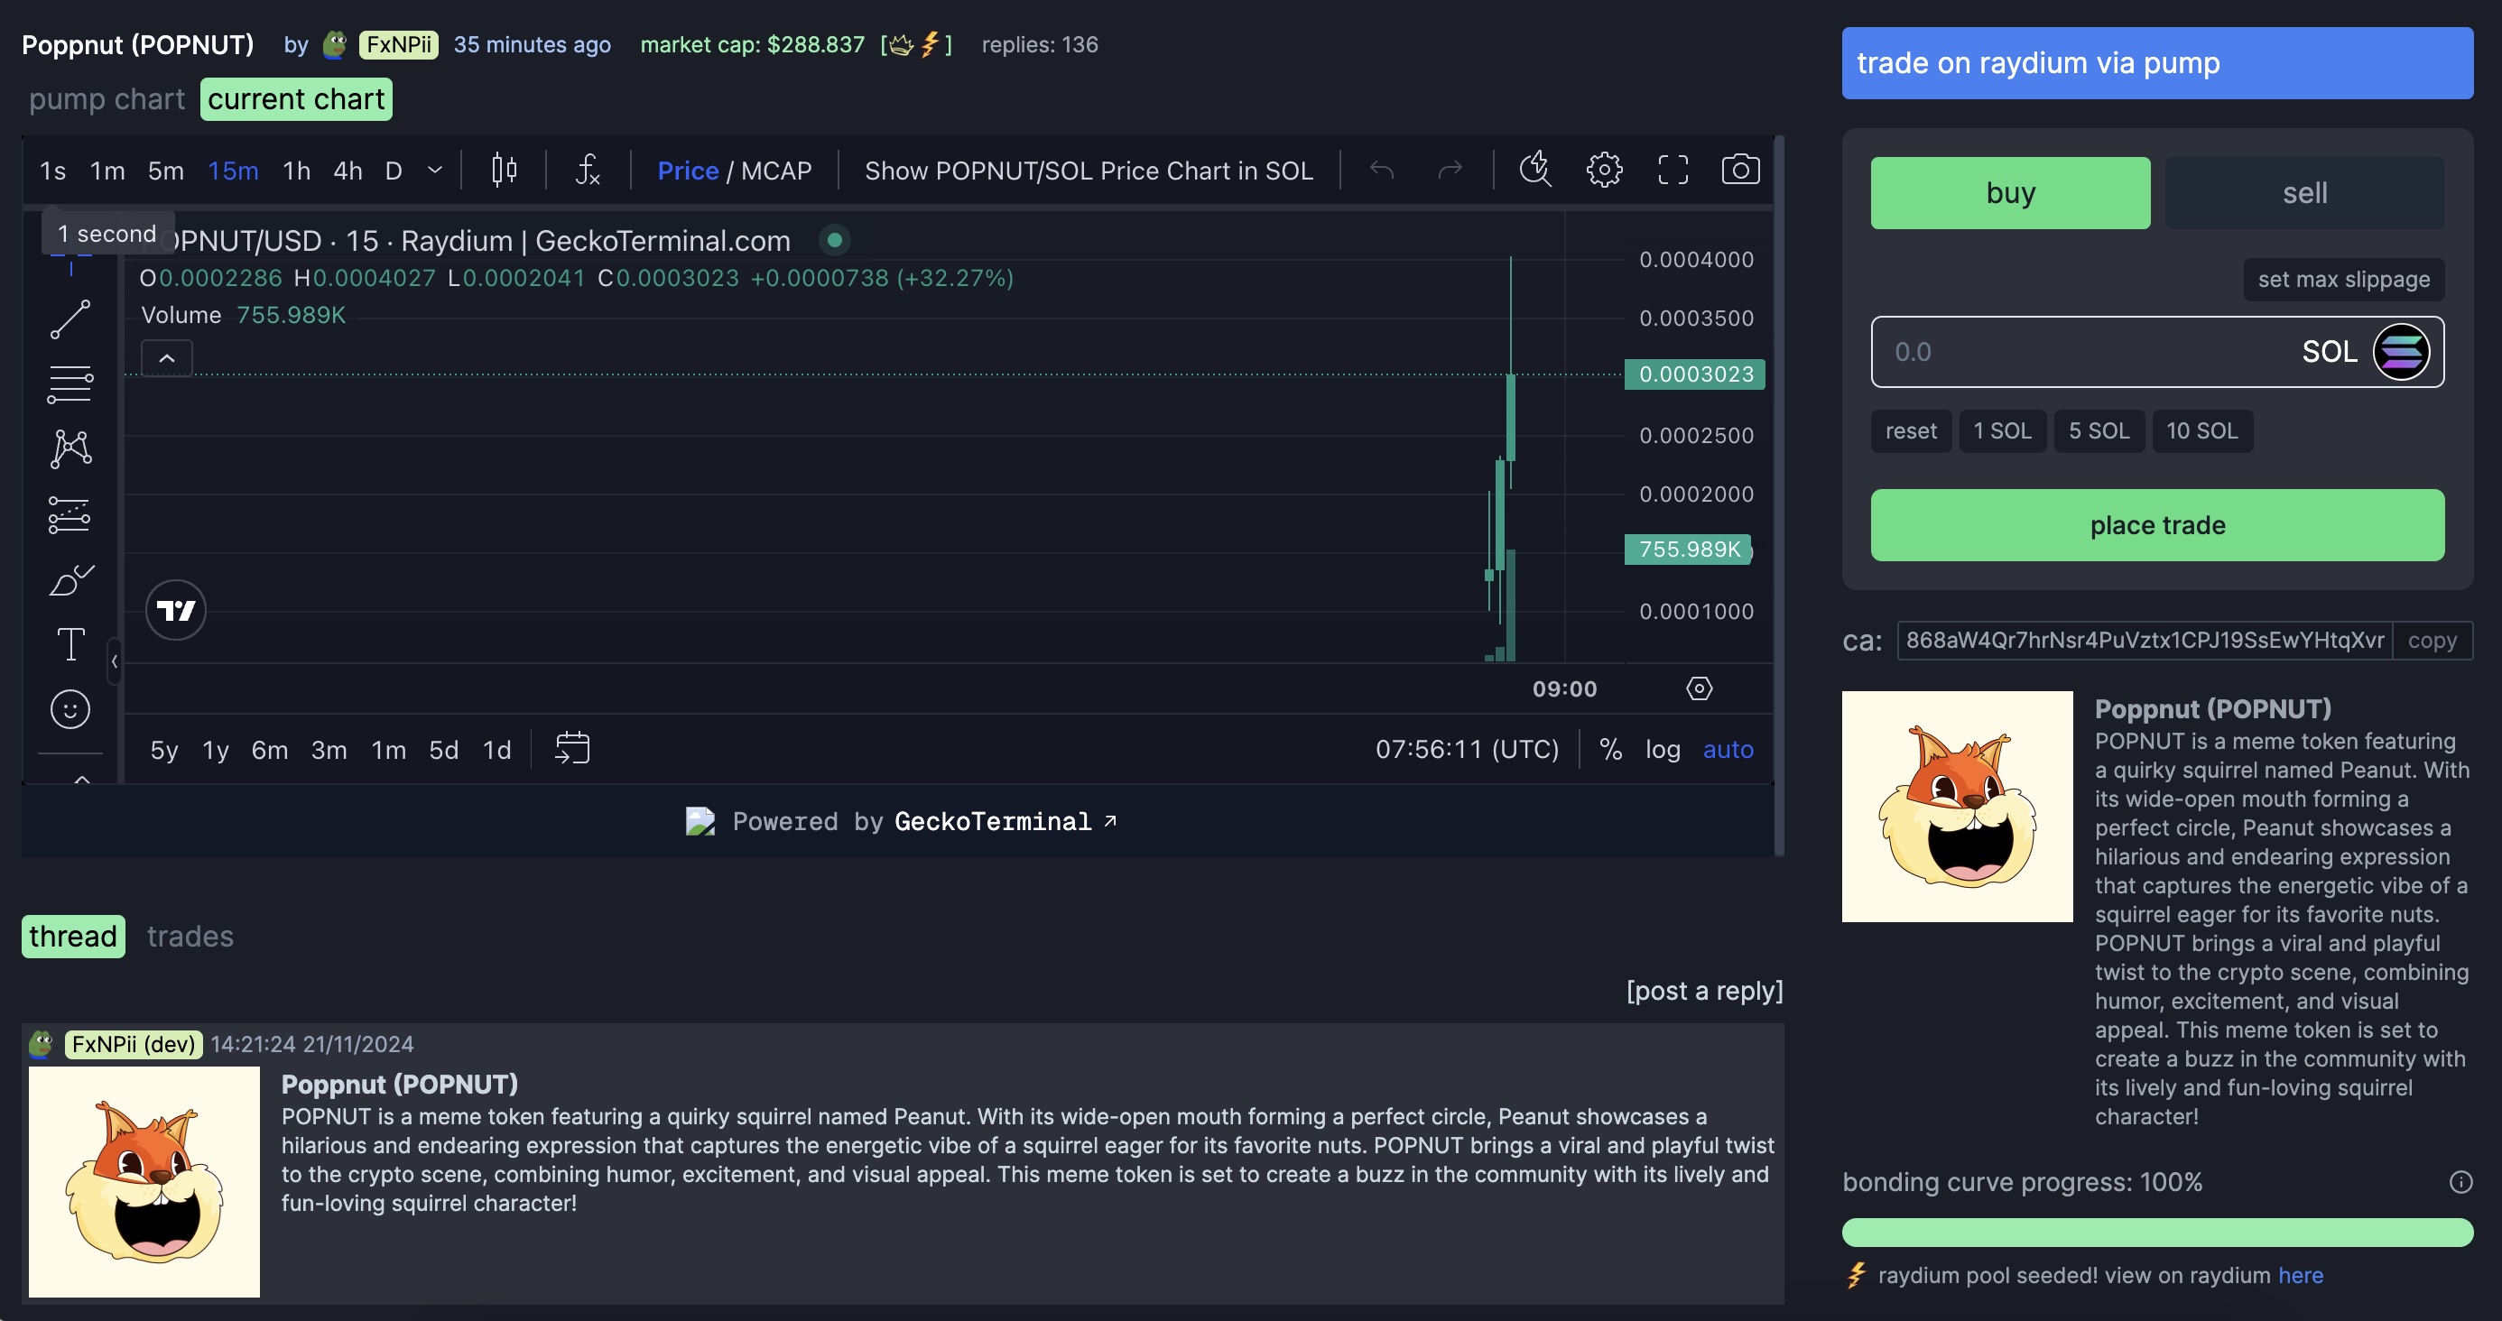The width and height of the screenshot is (2502, 1321).
Task: Open the candlestick chart style selector
Action: coord(503,170)
